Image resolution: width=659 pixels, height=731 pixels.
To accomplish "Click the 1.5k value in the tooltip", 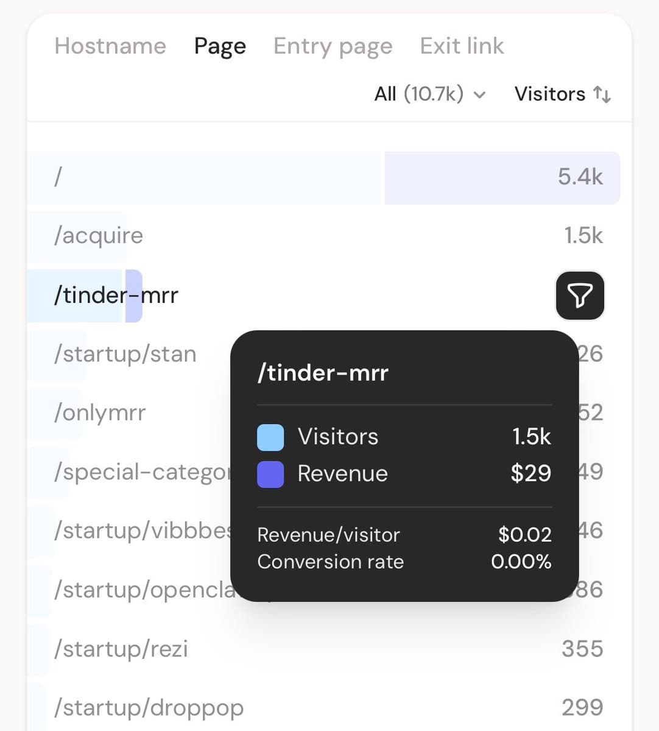I will click(x=532, y=437).
